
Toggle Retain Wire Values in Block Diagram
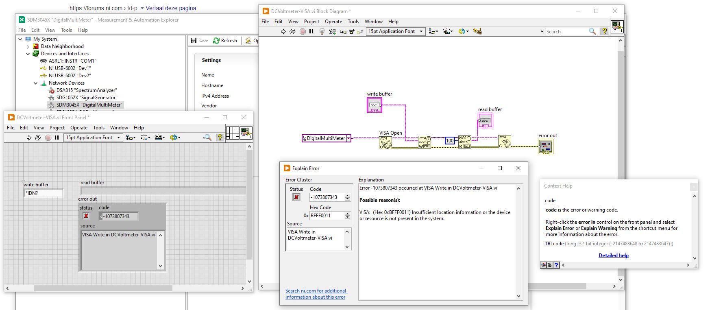click(x=332, y=31)
